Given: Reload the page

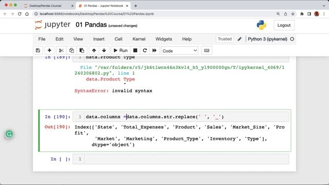Looking at the screenshot, I should coord(20,14).
